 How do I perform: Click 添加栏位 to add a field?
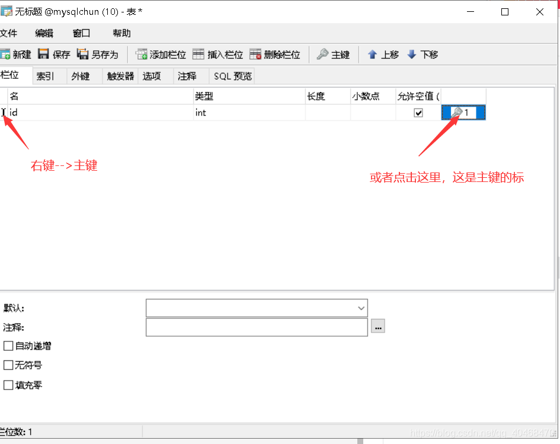160,54
